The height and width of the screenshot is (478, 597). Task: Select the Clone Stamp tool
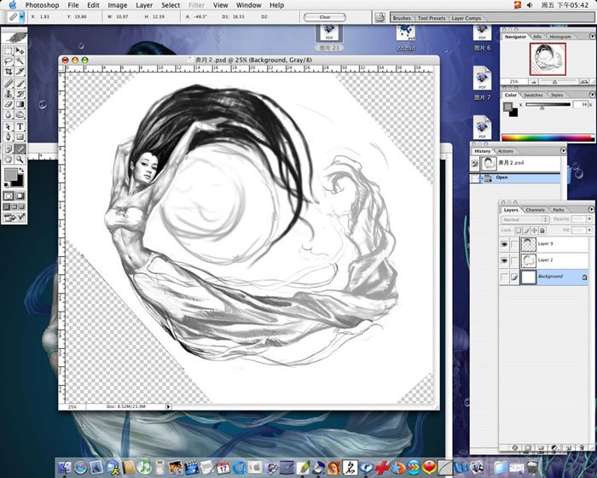point(8,94)
